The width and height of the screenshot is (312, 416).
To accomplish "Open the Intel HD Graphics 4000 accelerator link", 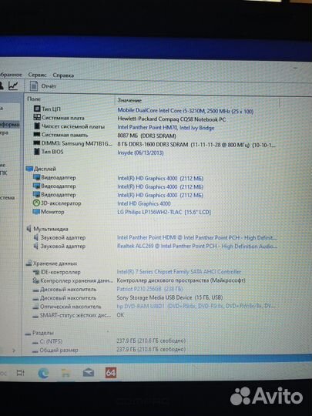I will [x=144, y=203].
